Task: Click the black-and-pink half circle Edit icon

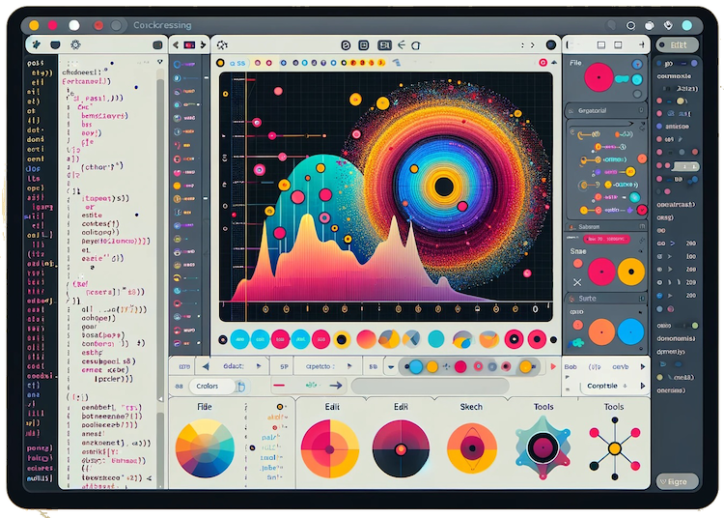Action: [398, 449]
